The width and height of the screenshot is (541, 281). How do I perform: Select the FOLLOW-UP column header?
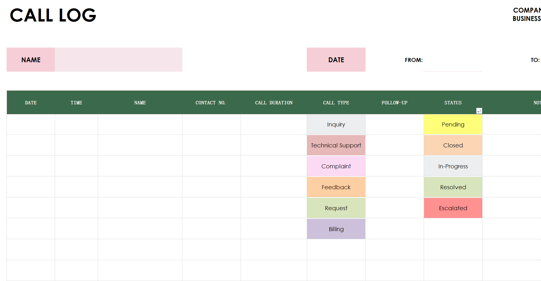pyautogui.click(x=394, y=103)
